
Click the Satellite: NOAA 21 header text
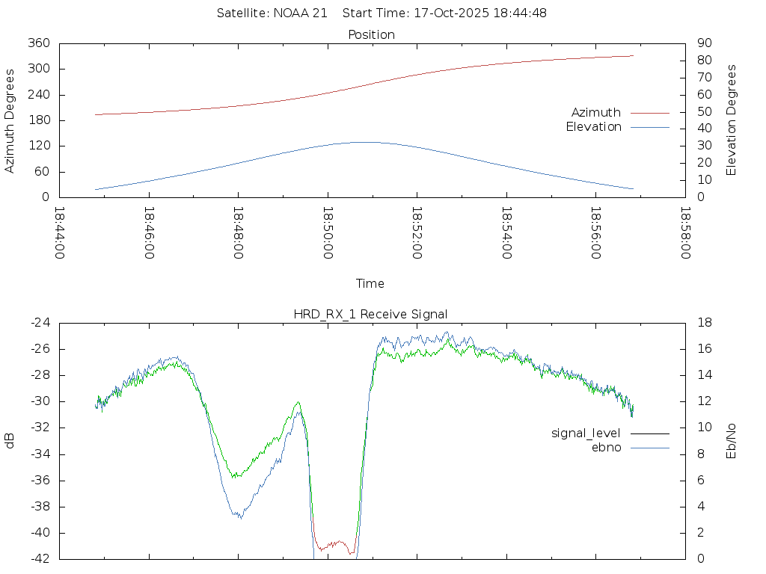272,13
